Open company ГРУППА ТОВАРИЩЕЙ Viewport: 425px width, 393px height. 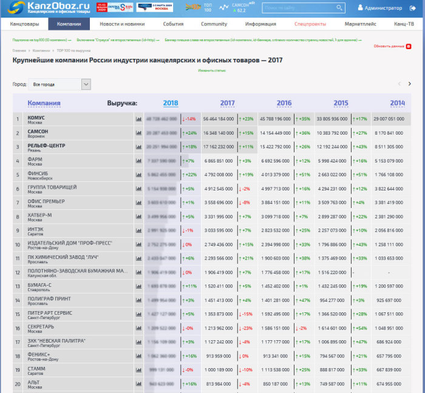point(52,187)
